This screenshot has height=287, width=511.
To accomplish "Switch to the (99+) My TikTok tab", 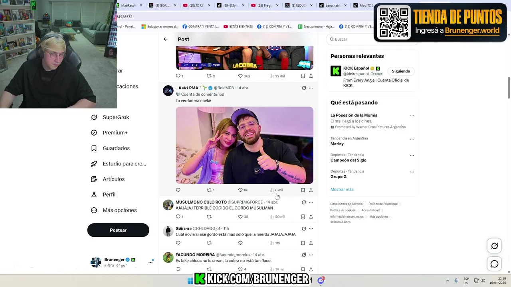I will pos(231,6).
